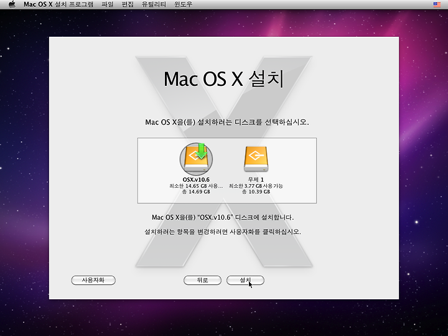Open the input source flag menu
The image size is (448, 336).
tap(437, 4)
